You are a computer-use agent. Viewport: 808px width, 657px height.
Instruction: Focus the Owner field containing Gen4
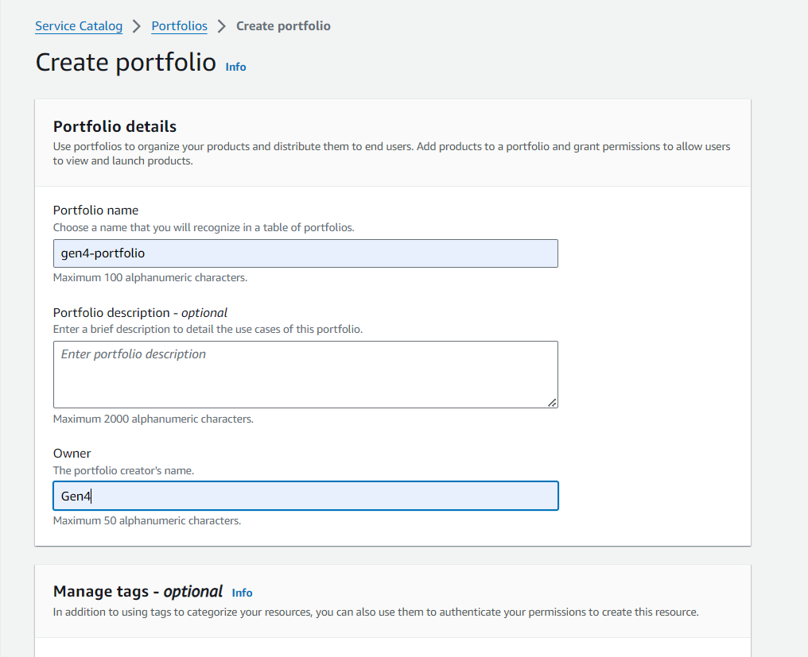pyautogui.click(x=305, y=496)
